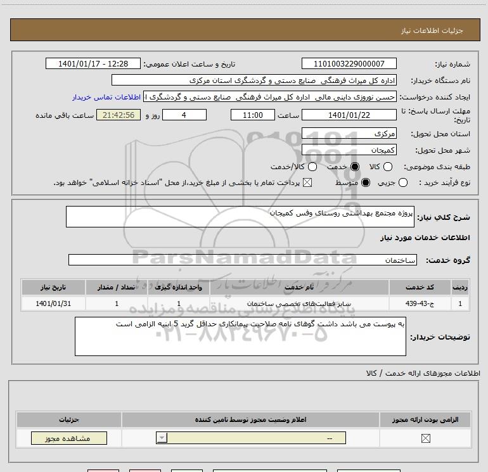Click the نام خدمت column header

click(x=299, y=287)
